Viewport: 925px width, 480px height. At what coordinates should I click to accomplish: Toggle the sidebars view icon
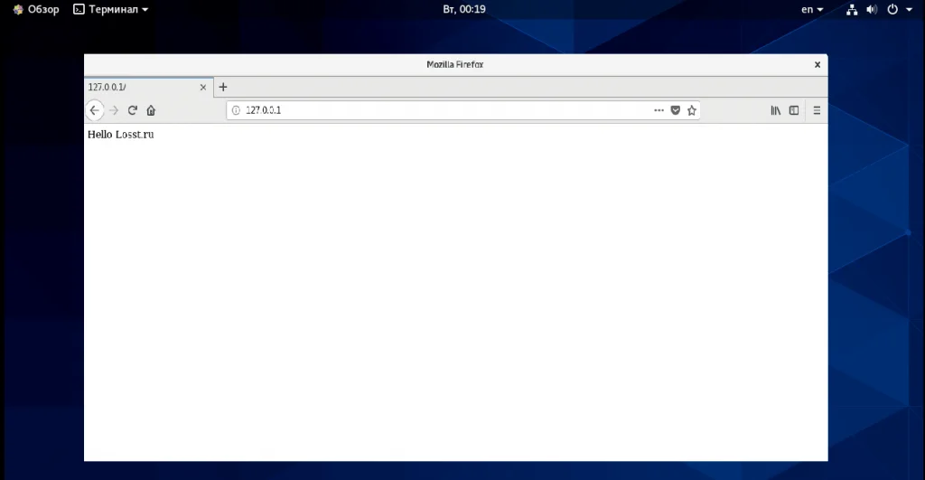794,110
